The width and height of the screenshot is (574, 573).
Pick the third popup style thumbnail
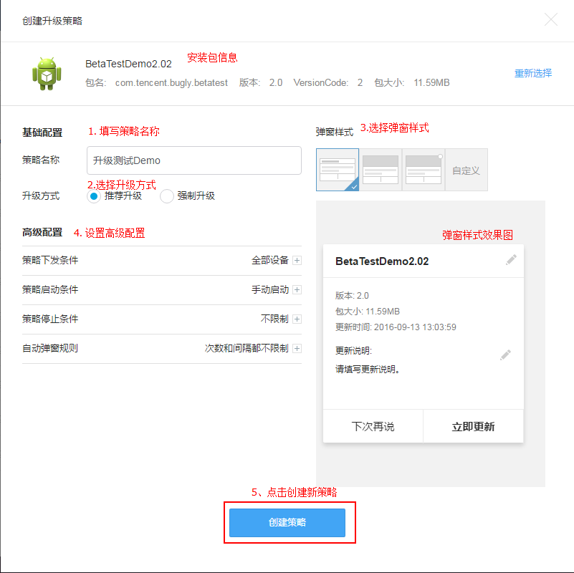[424, 170]
